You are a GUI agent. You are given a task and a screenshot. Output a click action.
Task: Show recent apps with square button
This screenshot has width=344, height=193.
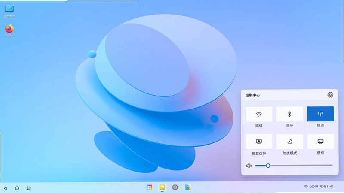click(x=28, y=188)
